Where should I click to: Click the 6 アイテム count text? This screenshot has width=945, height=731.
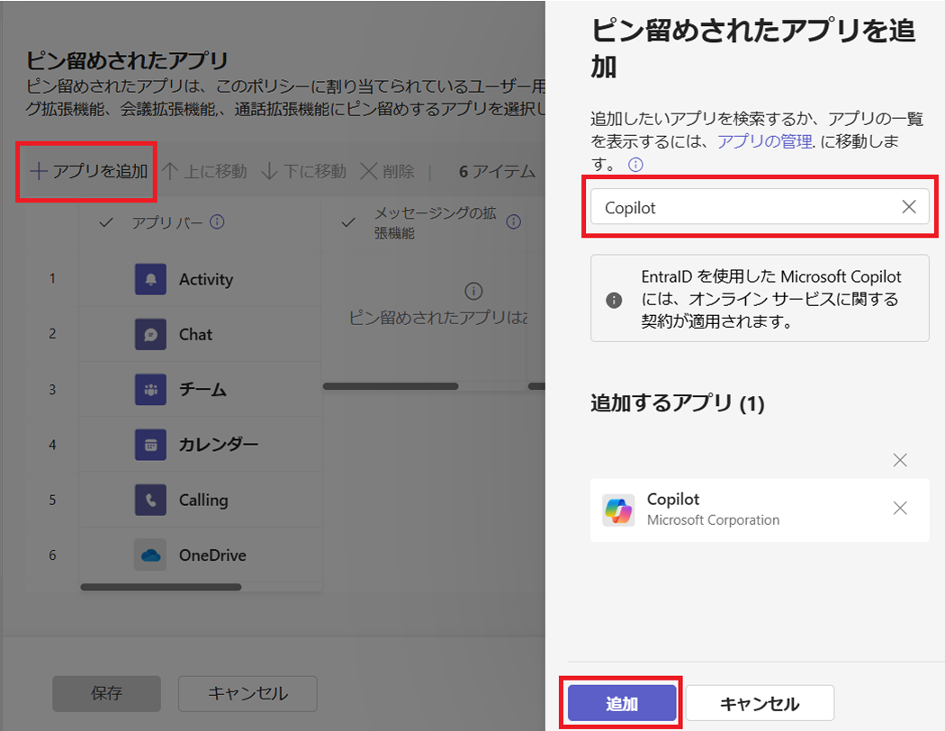pyautogui.click(x=497, y=172)
